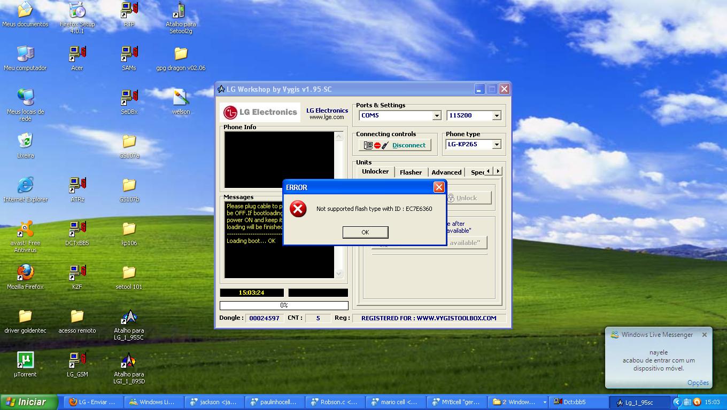Select the ATRz desktop shortcut
Image resolution: width=727 pixels, height=410 pixels.
coord(77,190)
